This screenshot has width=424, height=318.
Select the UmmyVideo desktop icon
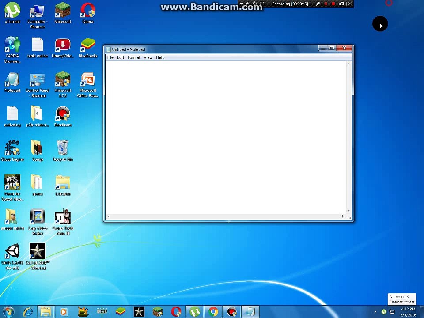click(63, 48)
